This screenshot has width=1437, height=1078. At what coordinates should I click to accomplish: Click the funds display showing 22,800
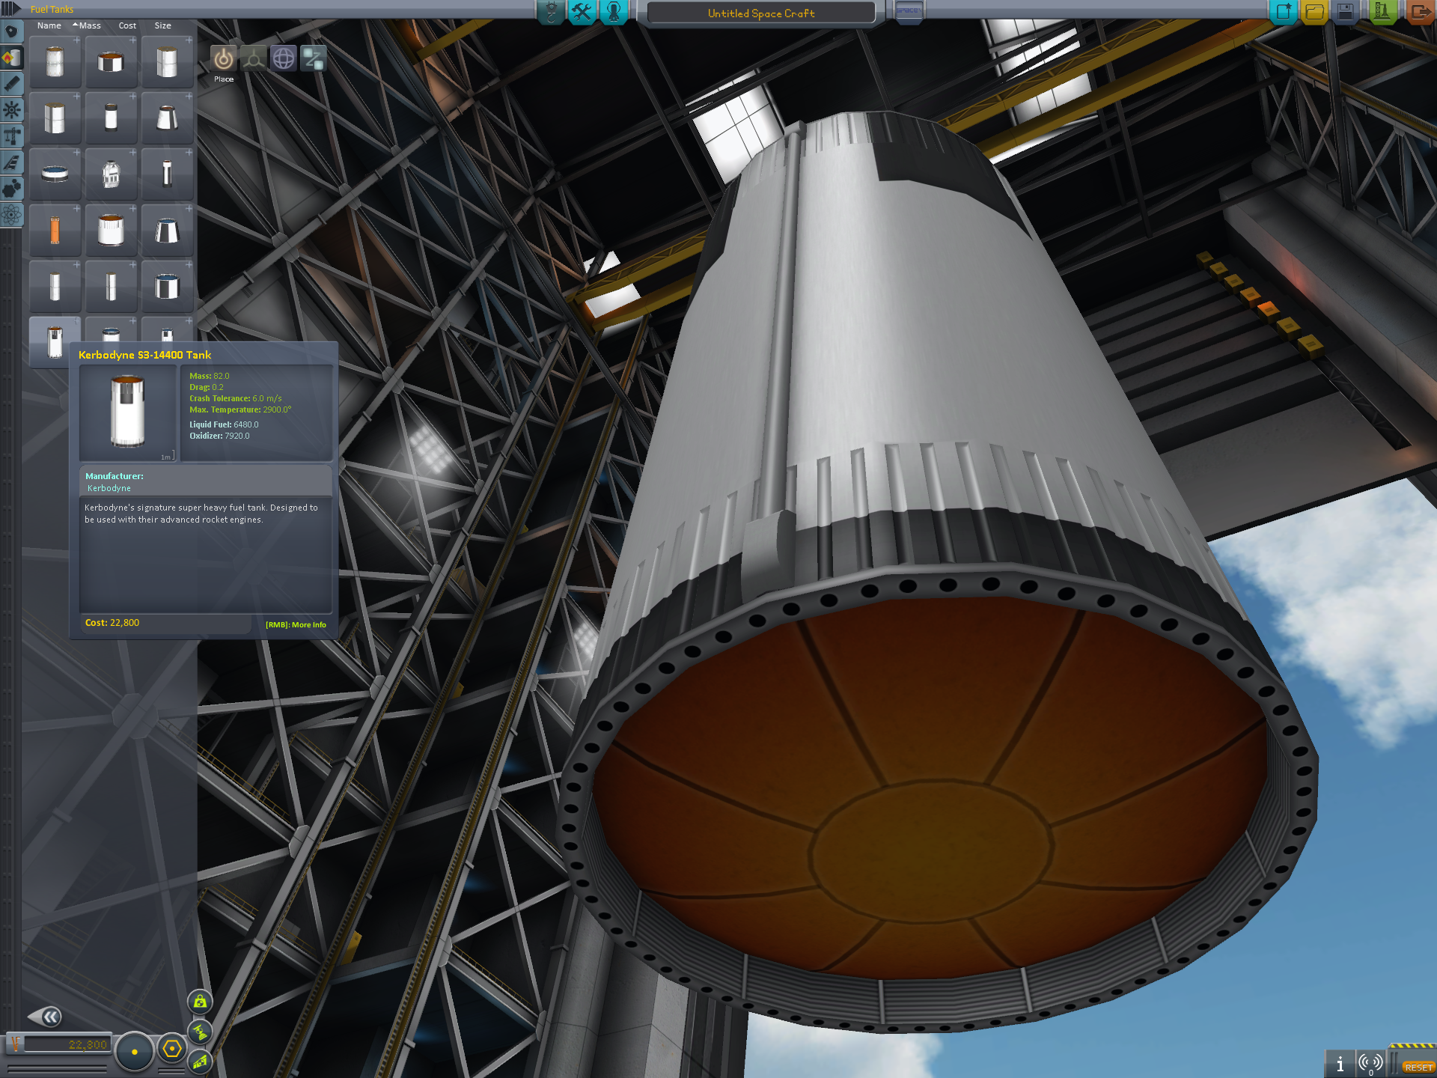click(x=66, y=1044)
